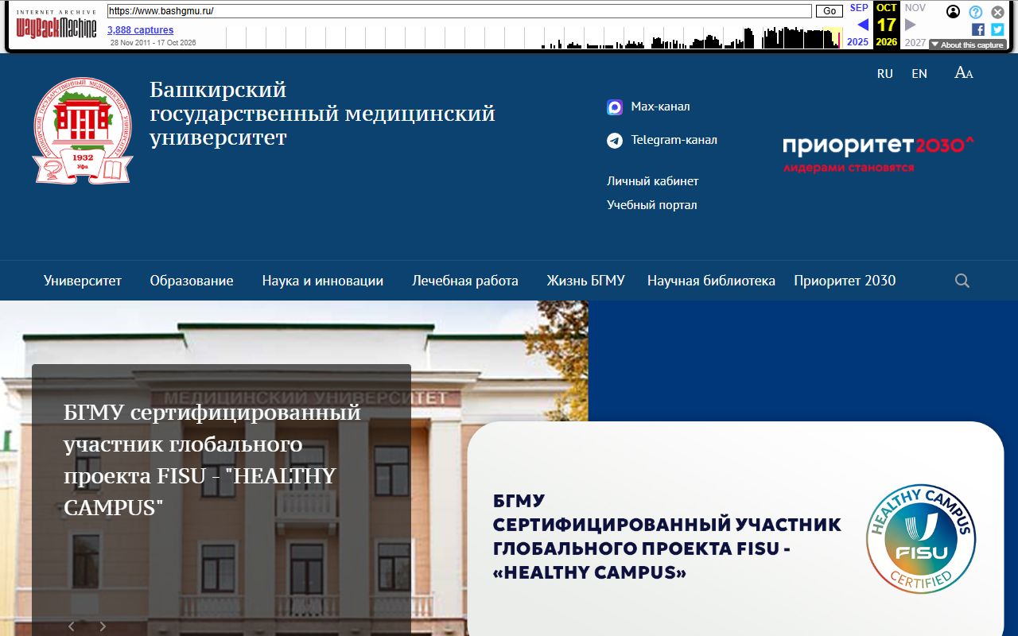Open the Университет menu

pos(83,281)
